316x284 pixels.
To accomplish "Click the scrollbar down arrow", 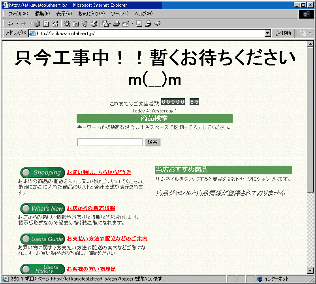I will tap(310, 271).
